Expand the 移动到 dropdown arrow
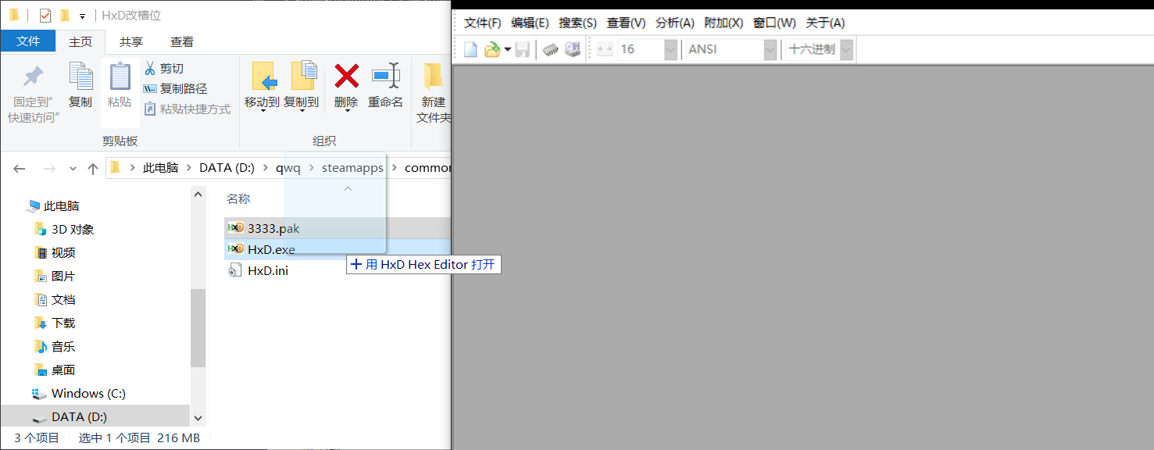Screen dimensions: 1154x450 pyautogui.click(x=263, y=111)
